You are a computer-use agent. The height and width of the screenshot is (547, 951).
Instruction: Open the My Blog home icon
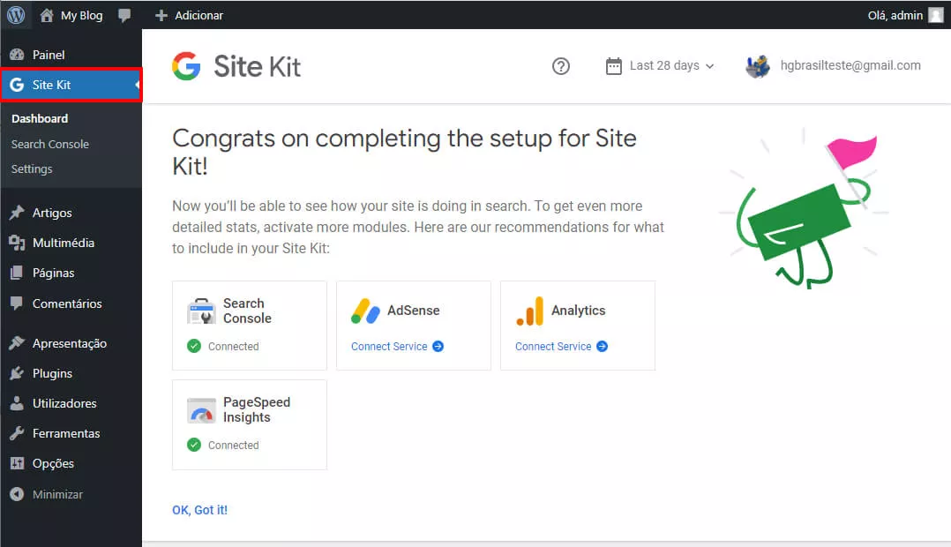[47, 15]
